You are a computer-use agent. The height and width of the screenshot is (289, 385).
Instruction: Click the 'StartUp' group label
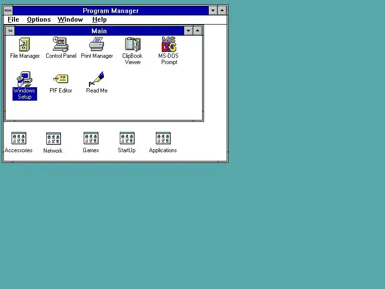pyautogui.click(x=127, y=150)
